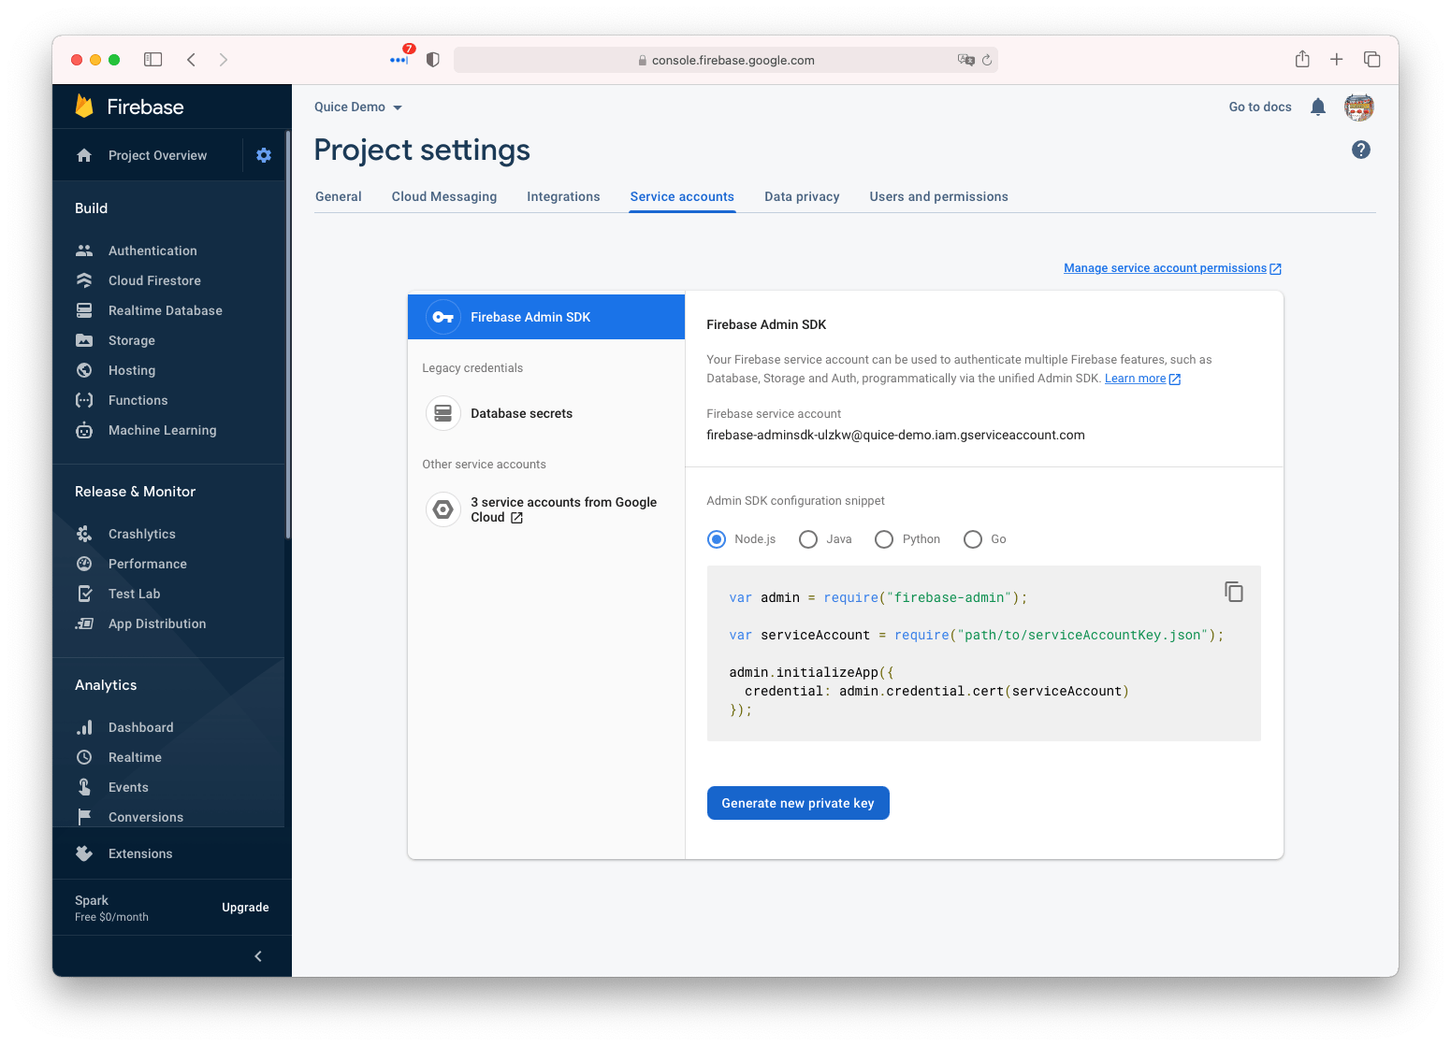The height and width of the screenshot is (1046, 1451).
Task: Open Conversions in the sidebar
Action: 145,817
